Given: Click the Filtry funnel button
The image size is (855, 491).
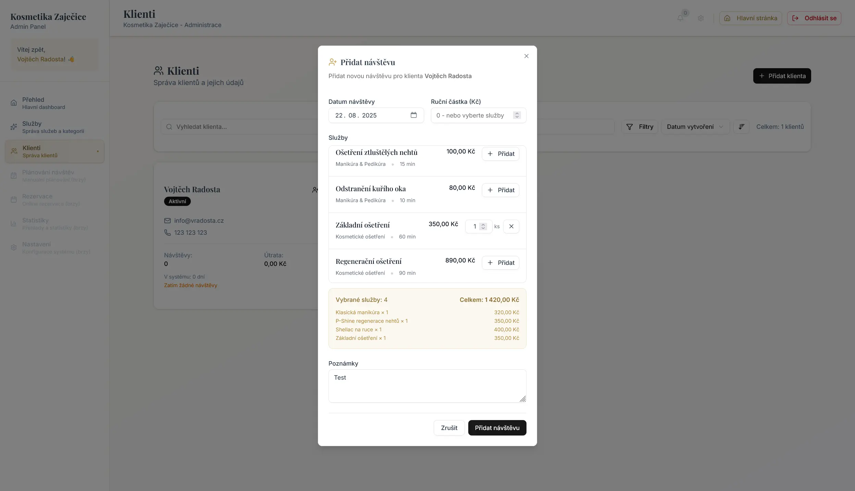Looking at the screenshot, I should click(x=640, y=127).
